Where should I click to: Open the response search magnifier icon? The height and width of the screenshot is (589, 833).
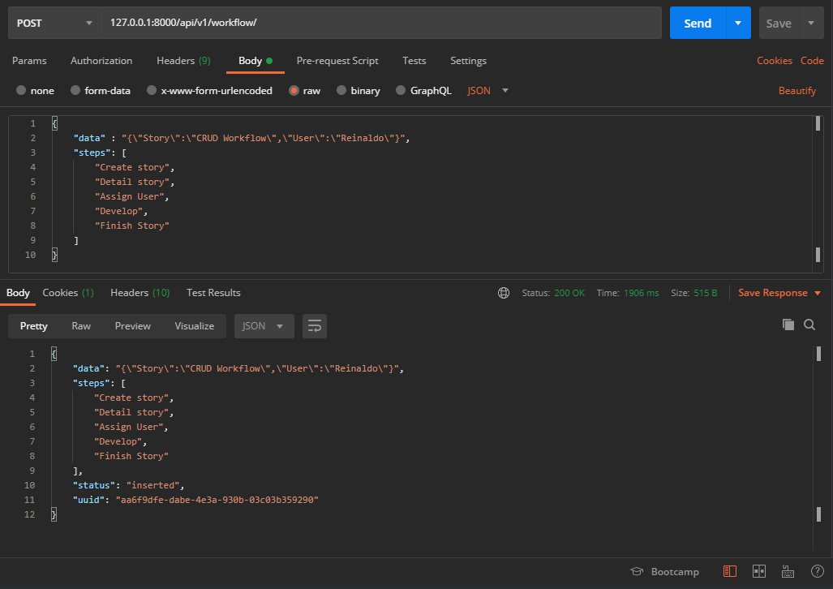809,325
